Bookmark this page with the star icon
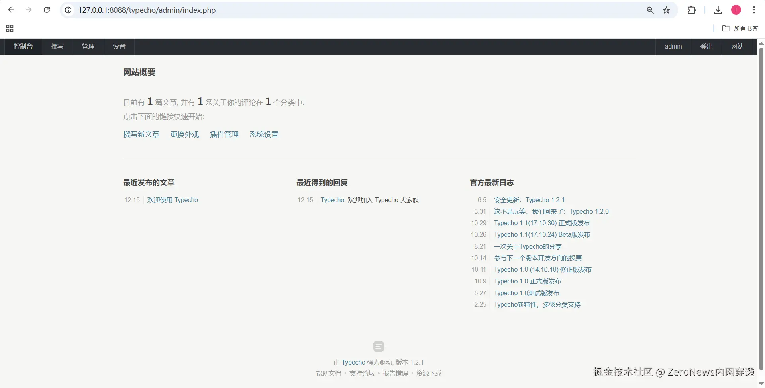 (667, 10)
